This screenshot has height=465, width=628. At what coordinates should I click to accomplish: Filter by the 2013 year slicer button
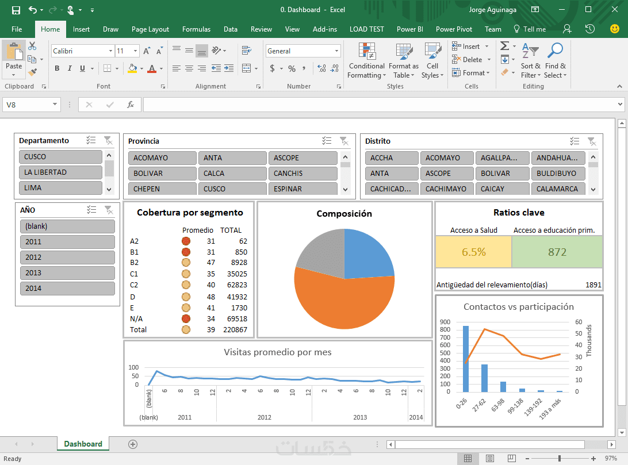tap(67, 273)
